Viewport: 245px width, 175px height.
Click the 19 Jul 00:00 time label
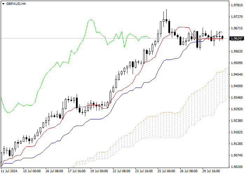pos(99,171)
